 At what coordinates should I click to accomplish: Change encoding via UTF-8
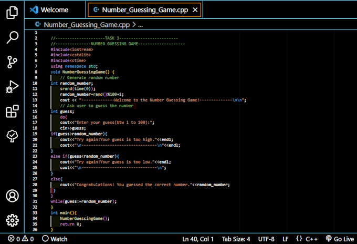pyautogui.click(x=266, y=239)
